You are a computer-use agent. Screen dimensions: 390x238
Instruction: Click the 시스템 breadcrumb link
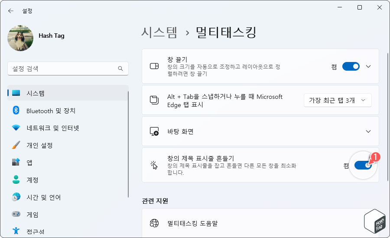click(159, 33)
